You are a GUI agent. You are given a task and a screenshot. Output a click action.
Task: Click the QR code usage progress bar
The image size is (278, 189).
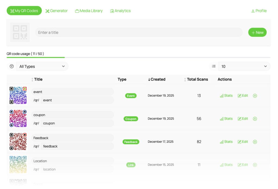(x=138, y=57)
